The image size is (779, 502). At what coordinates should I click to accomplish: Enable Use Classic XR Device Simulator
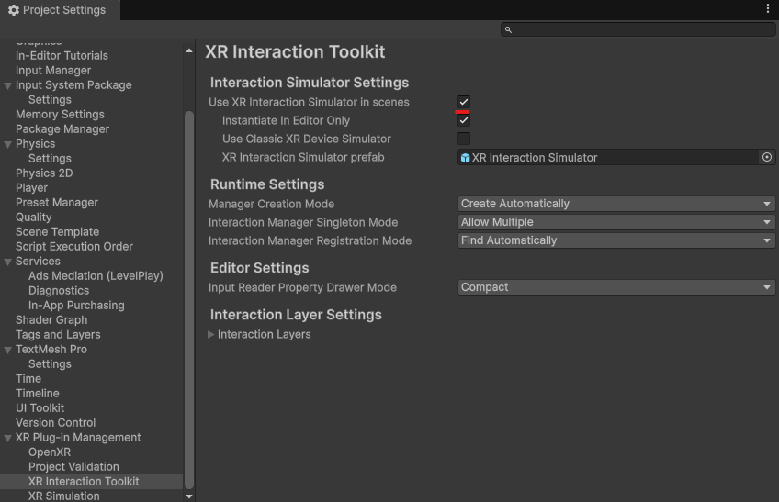click(x=464, y=139)
